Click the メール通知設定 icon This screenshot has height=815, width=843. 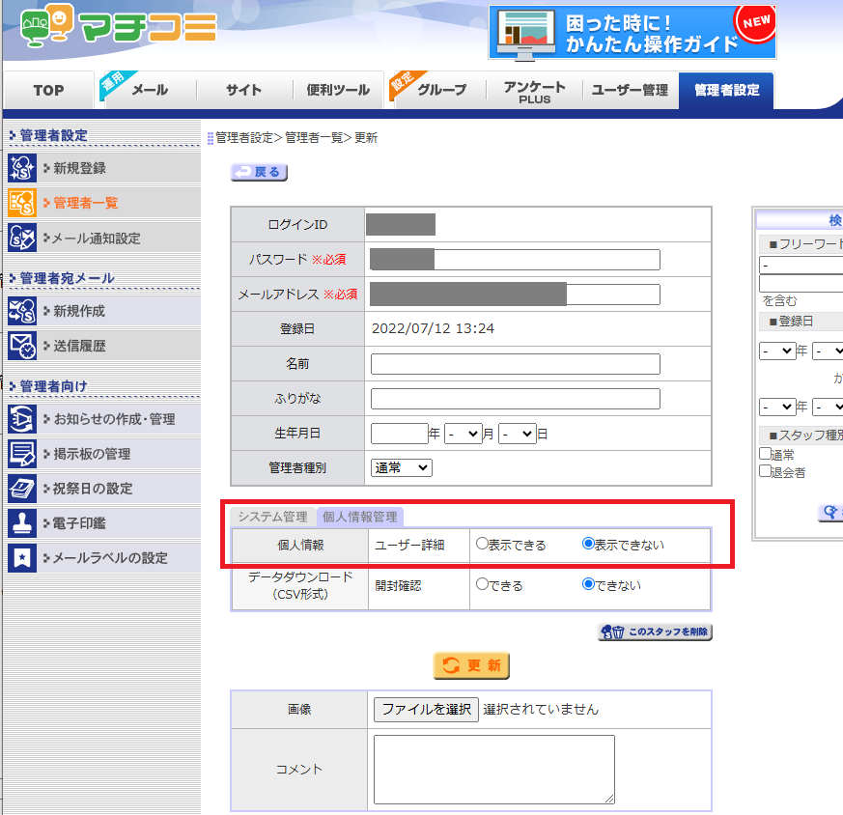21,238
